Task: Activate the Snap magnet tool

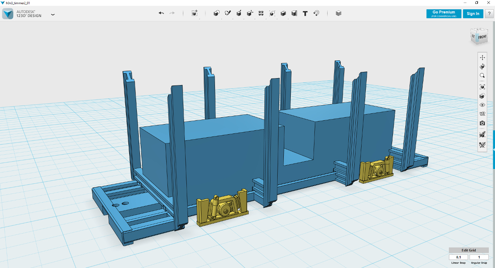Action: pos(316,13)
